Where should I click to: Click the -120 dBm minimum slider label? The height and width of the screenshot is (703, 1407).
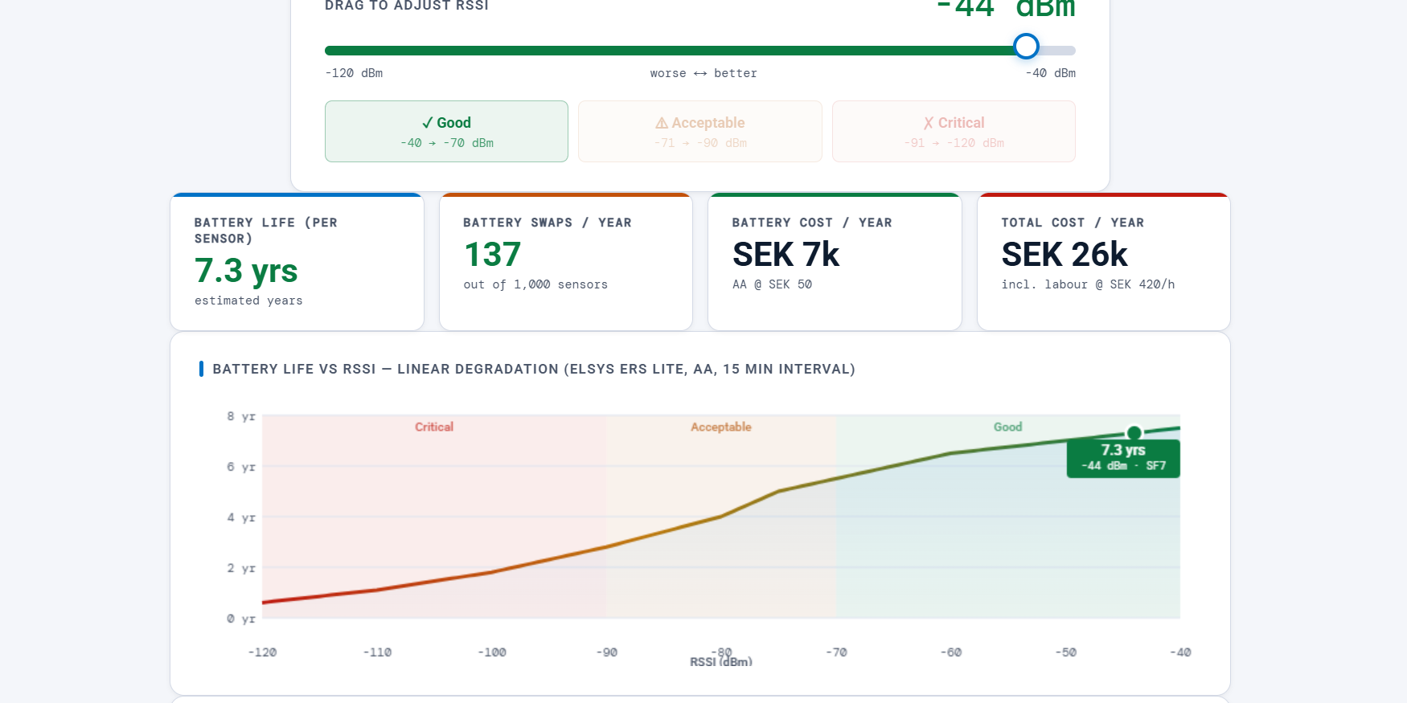354,73
